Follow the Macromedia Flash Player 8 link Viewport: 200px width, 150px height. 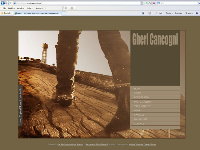(97, 144)
